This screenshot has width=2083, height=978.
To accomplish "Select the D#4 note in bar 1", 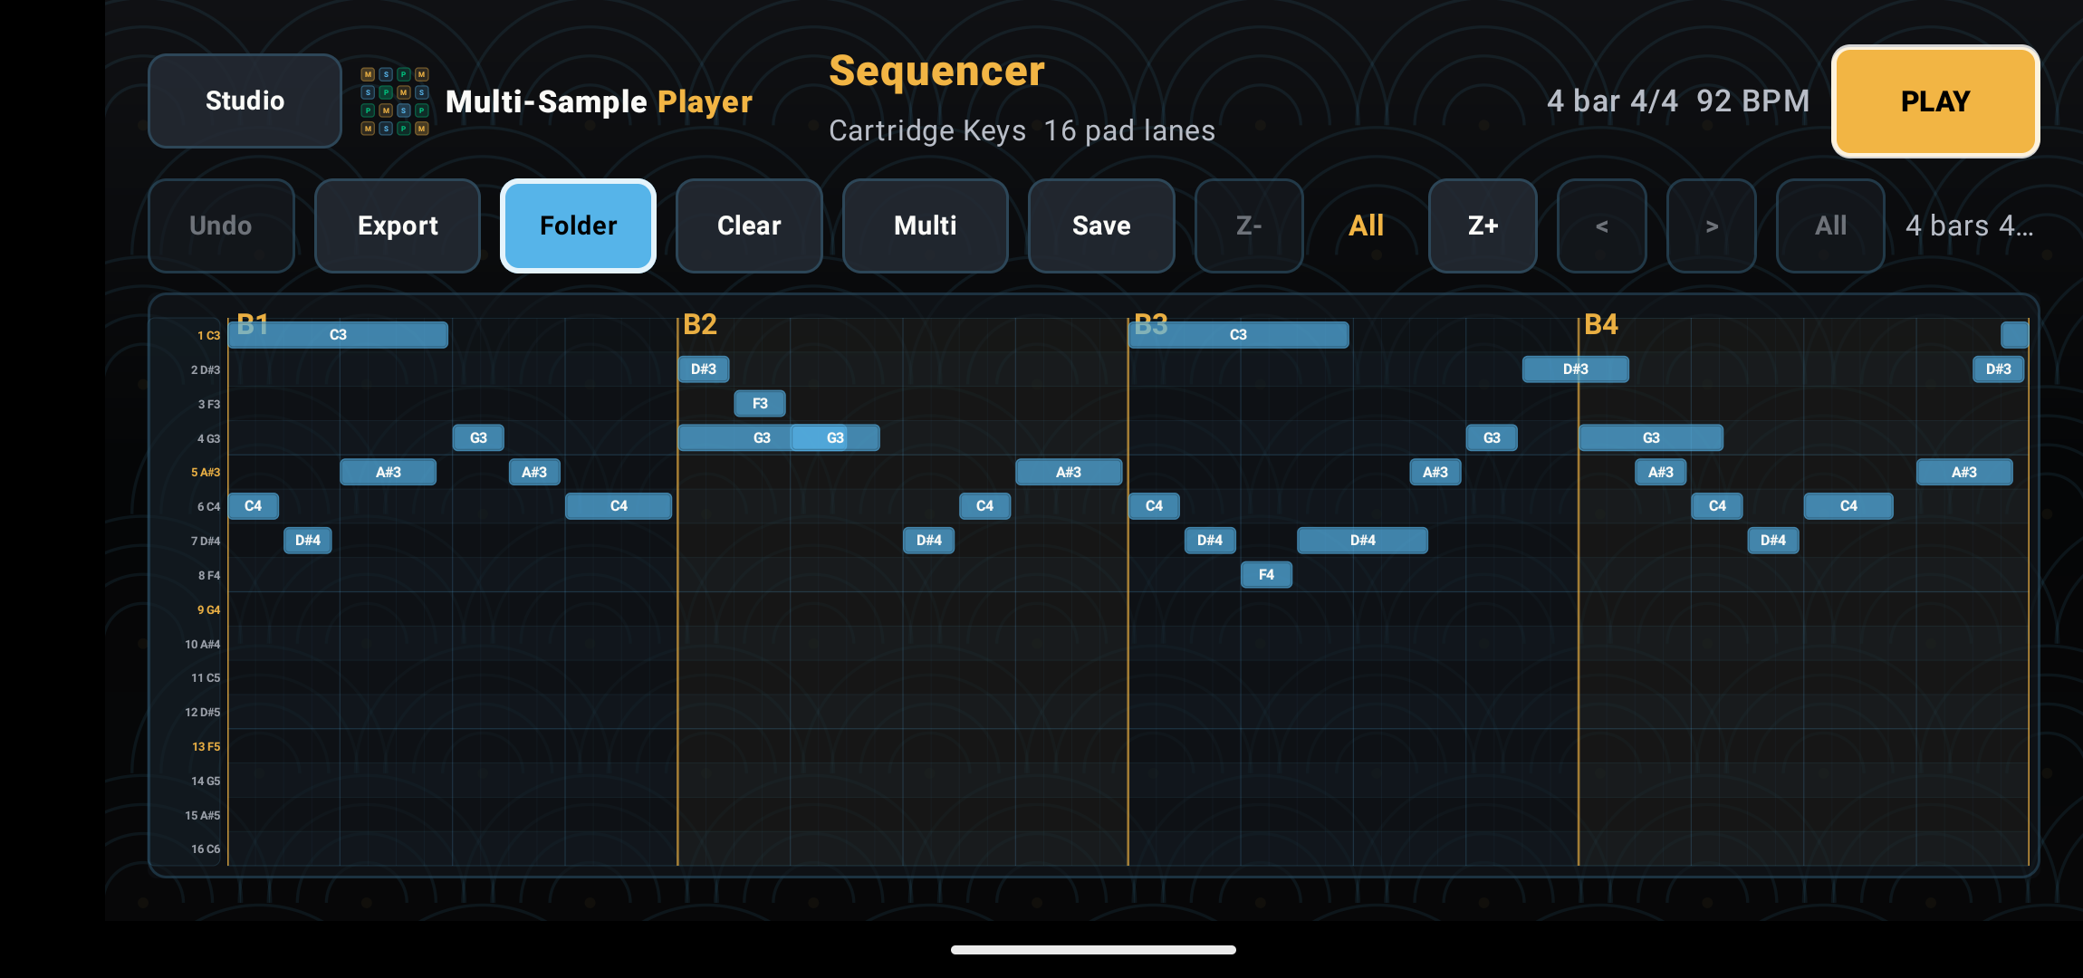I will point(307,540).
